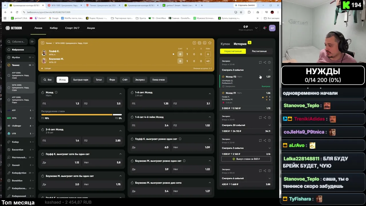This screenshot has width=366, height=206.
Task: Open the balance dropdown arrow
Action: (x=256, y=28)
